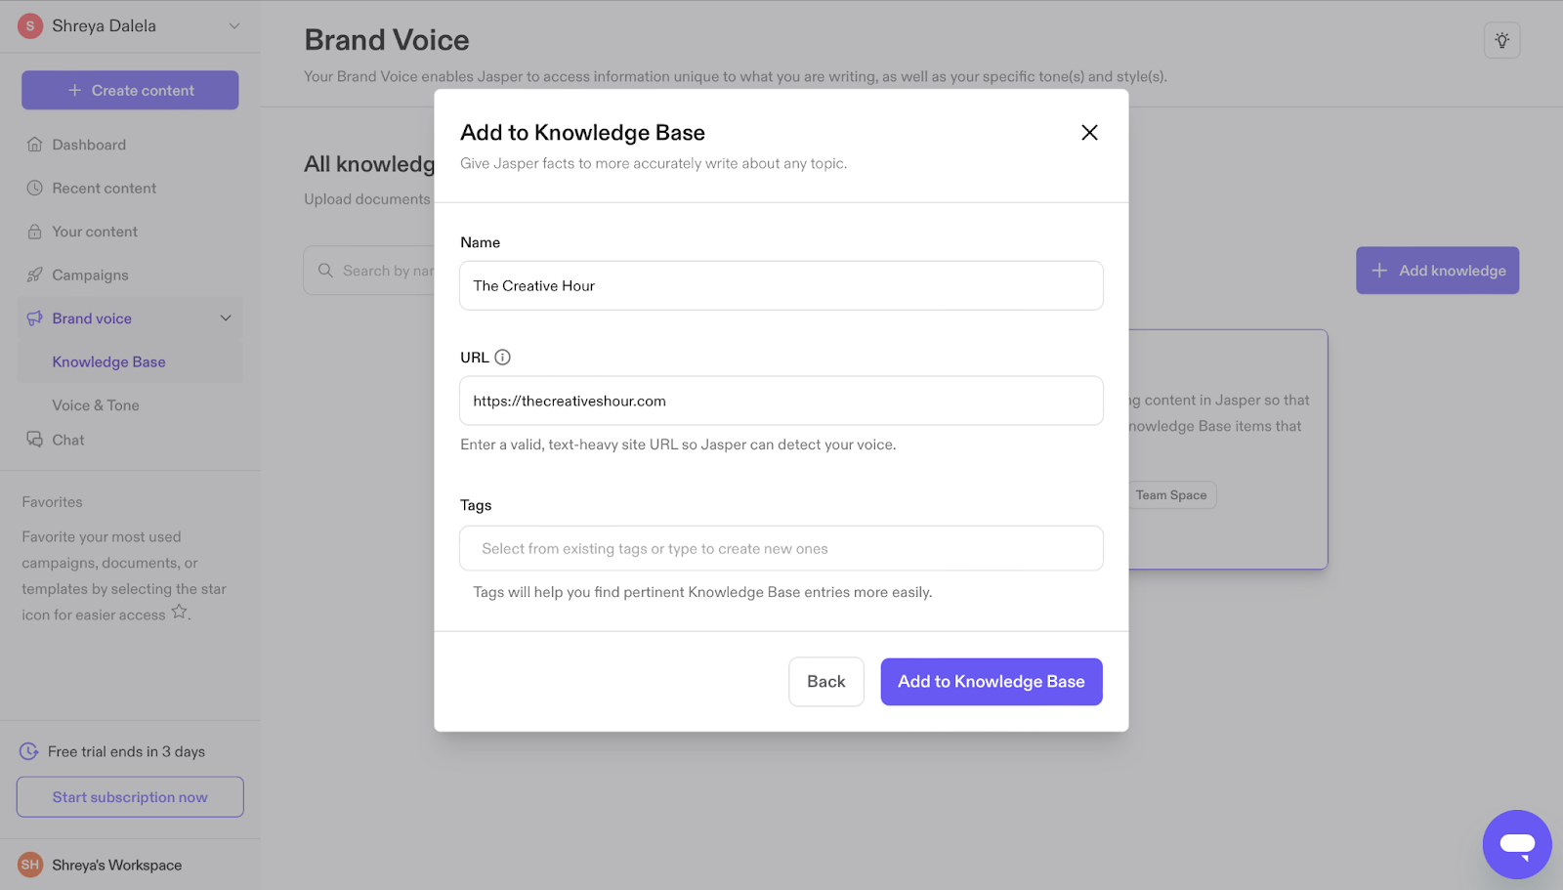Image resolution: width=1563 pixels, height=890 pixels.
Task: Click the Dashboard home icon
Action: point(35,145)
